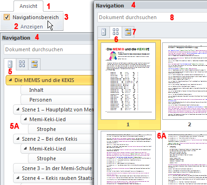Click the left Navigation pane title
Screen dimensions: 207x185
point(16,38)
